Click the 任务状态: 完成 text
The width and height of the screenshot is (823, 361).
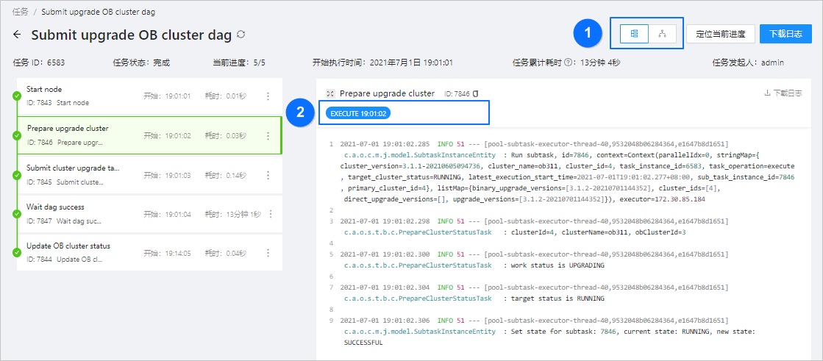click(141, 62)
